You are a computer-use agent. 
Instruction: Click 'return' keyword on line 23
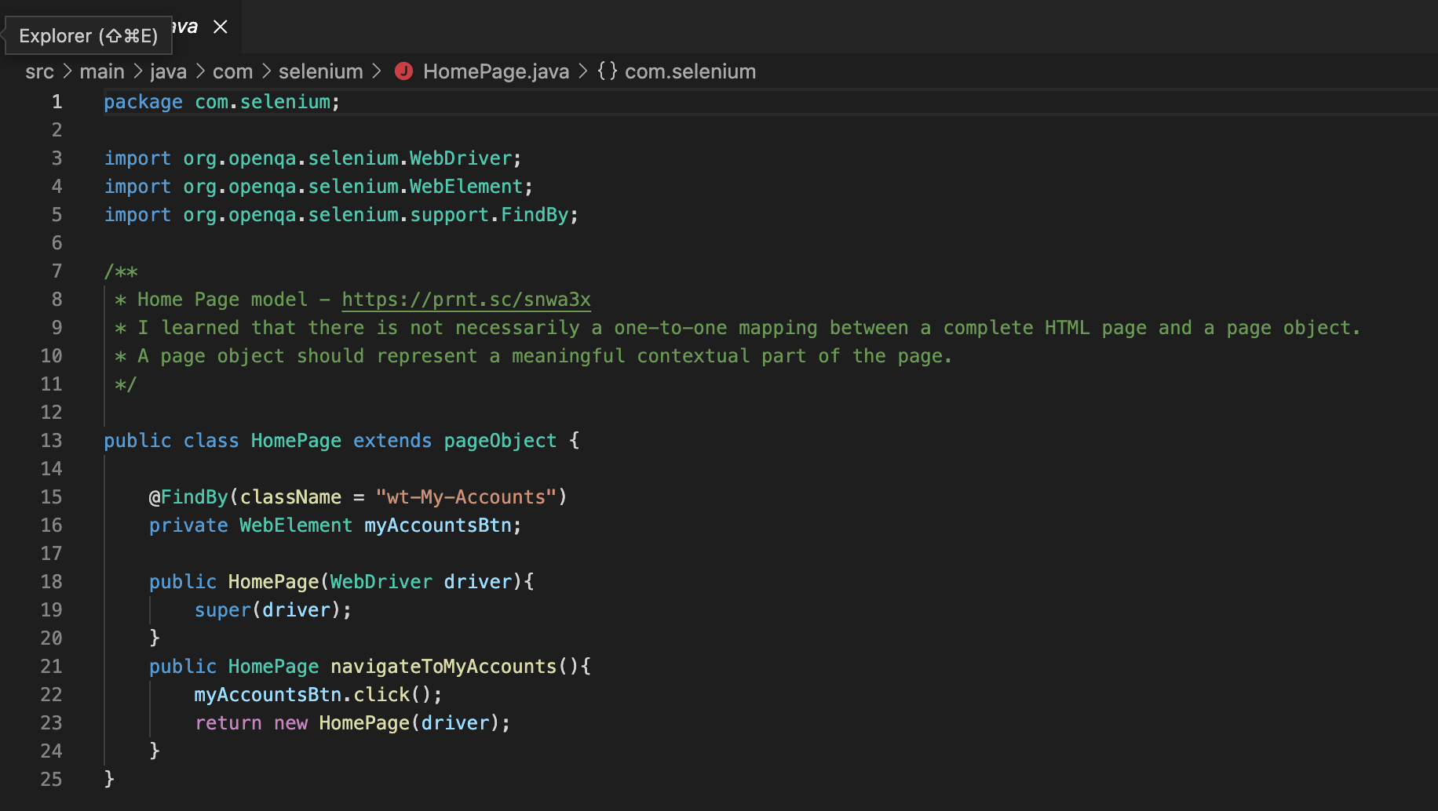click(x=228, y=723)
